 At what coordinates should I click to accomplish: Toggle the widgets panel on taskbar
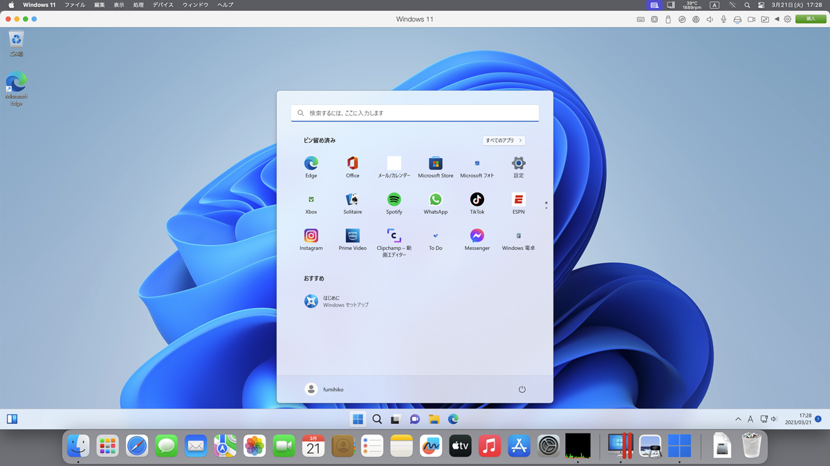tap(12, 419)
